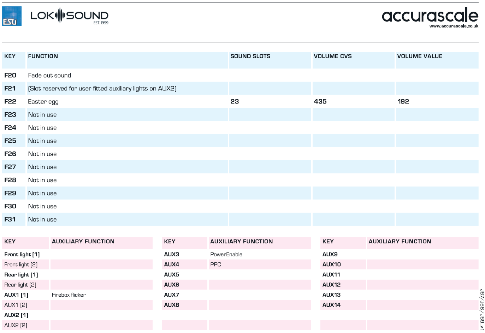This screenshot has width=485, height=333.
Task: Click volume value 192
Action: pos(403,101)
